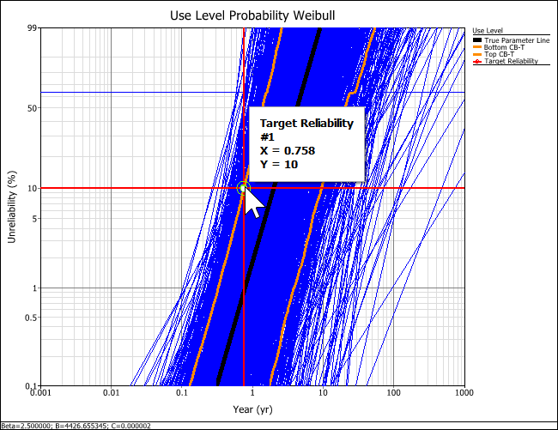558x430 pixels.
Task: Click the Target Reliability tooltip box
Action: 306,144
